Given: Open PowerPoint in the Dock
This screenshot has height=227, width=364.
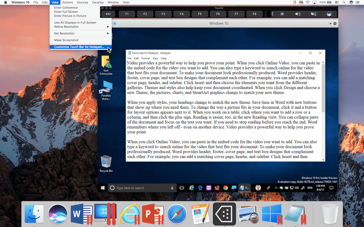Looking at the screenshot, I should 153,214.
